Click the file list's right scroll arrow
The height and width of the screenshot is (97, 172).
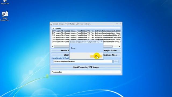pos(119,47)
